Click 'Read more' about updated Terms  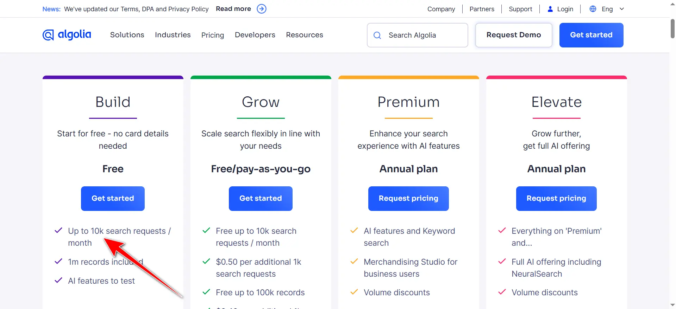coord(233,8)
